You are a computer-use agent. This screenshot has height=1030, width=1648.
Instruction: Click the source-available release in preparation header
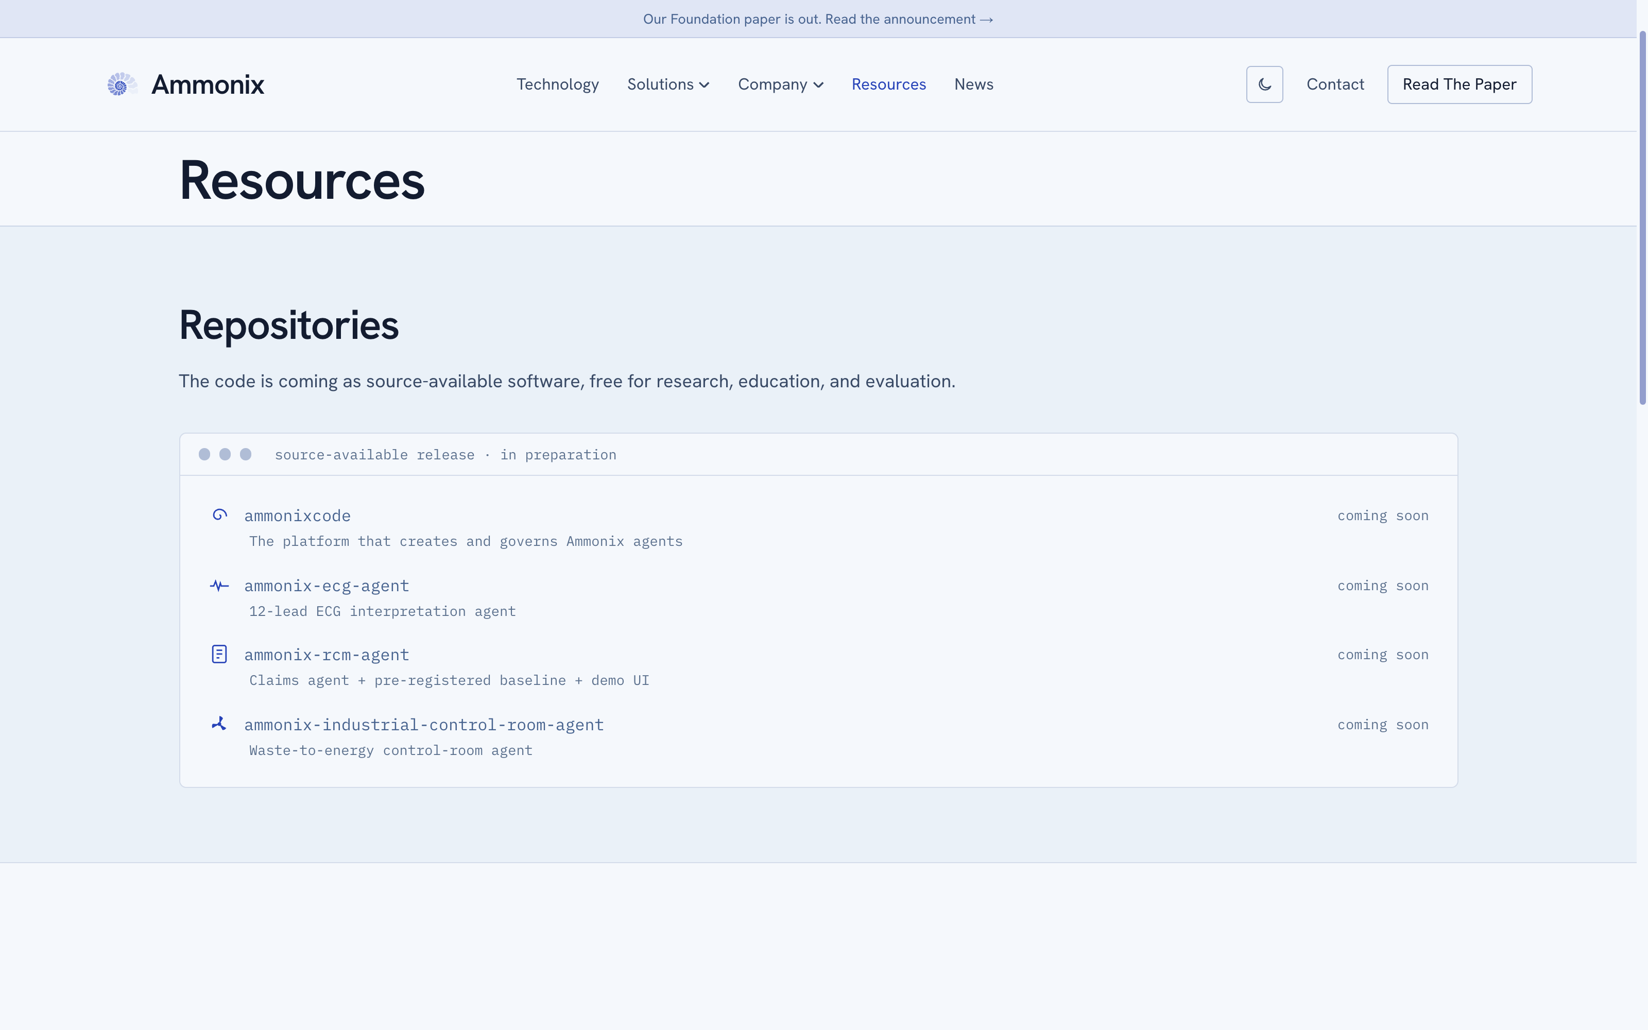(x=445, y=454)
